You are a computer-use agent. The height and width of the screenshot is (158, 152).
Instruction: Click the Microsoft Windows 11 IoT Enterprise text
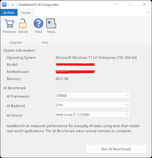(x=96, y=58)
